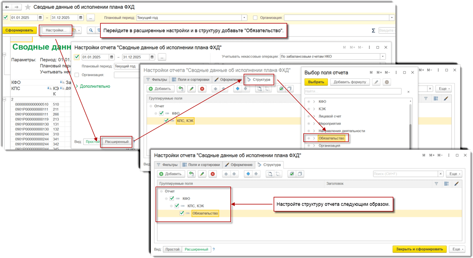Open calendar for 31.12.2025 in main report window
This screenshot has height=258, width=473.
tap(80, 18)
